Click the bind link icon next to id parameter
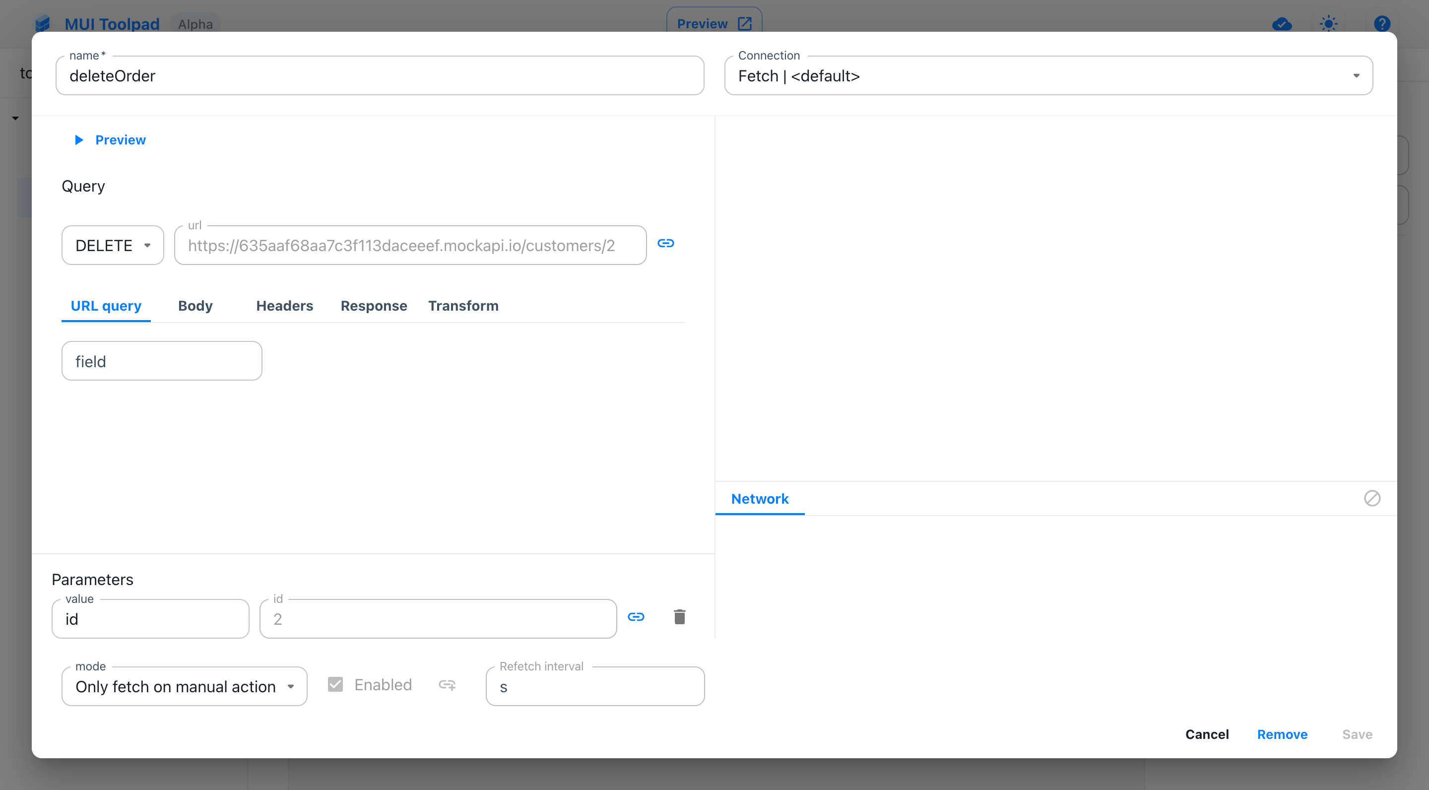 coord(636,617)
